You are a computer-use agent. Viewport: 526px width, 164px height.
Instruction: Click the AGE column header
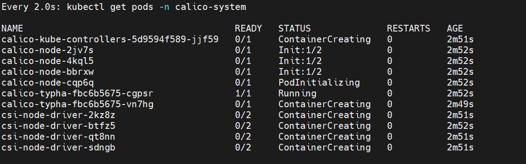coord(455,29)
